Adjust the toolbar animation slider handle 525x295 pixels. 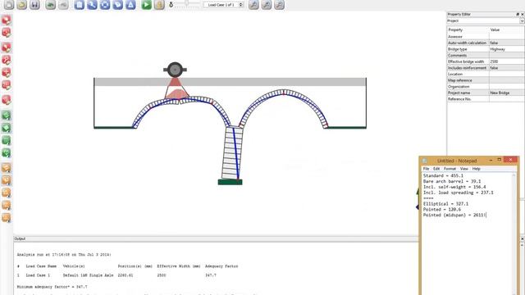tap(187, 3)
